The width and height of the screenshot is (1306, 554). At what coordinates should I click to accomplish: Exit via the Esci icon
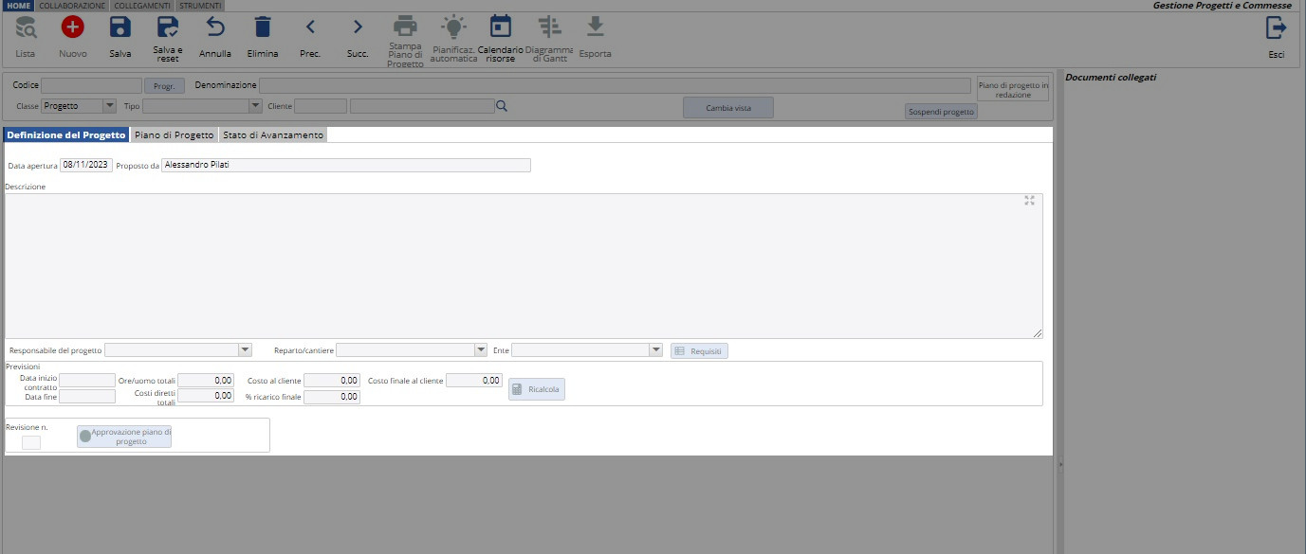[1277, 28]
